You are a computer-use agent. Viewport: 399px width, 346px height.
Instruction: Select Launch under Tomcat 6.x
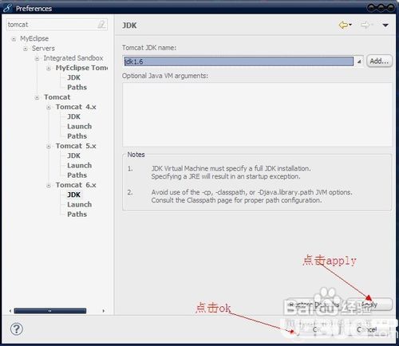tap(79, 204)
